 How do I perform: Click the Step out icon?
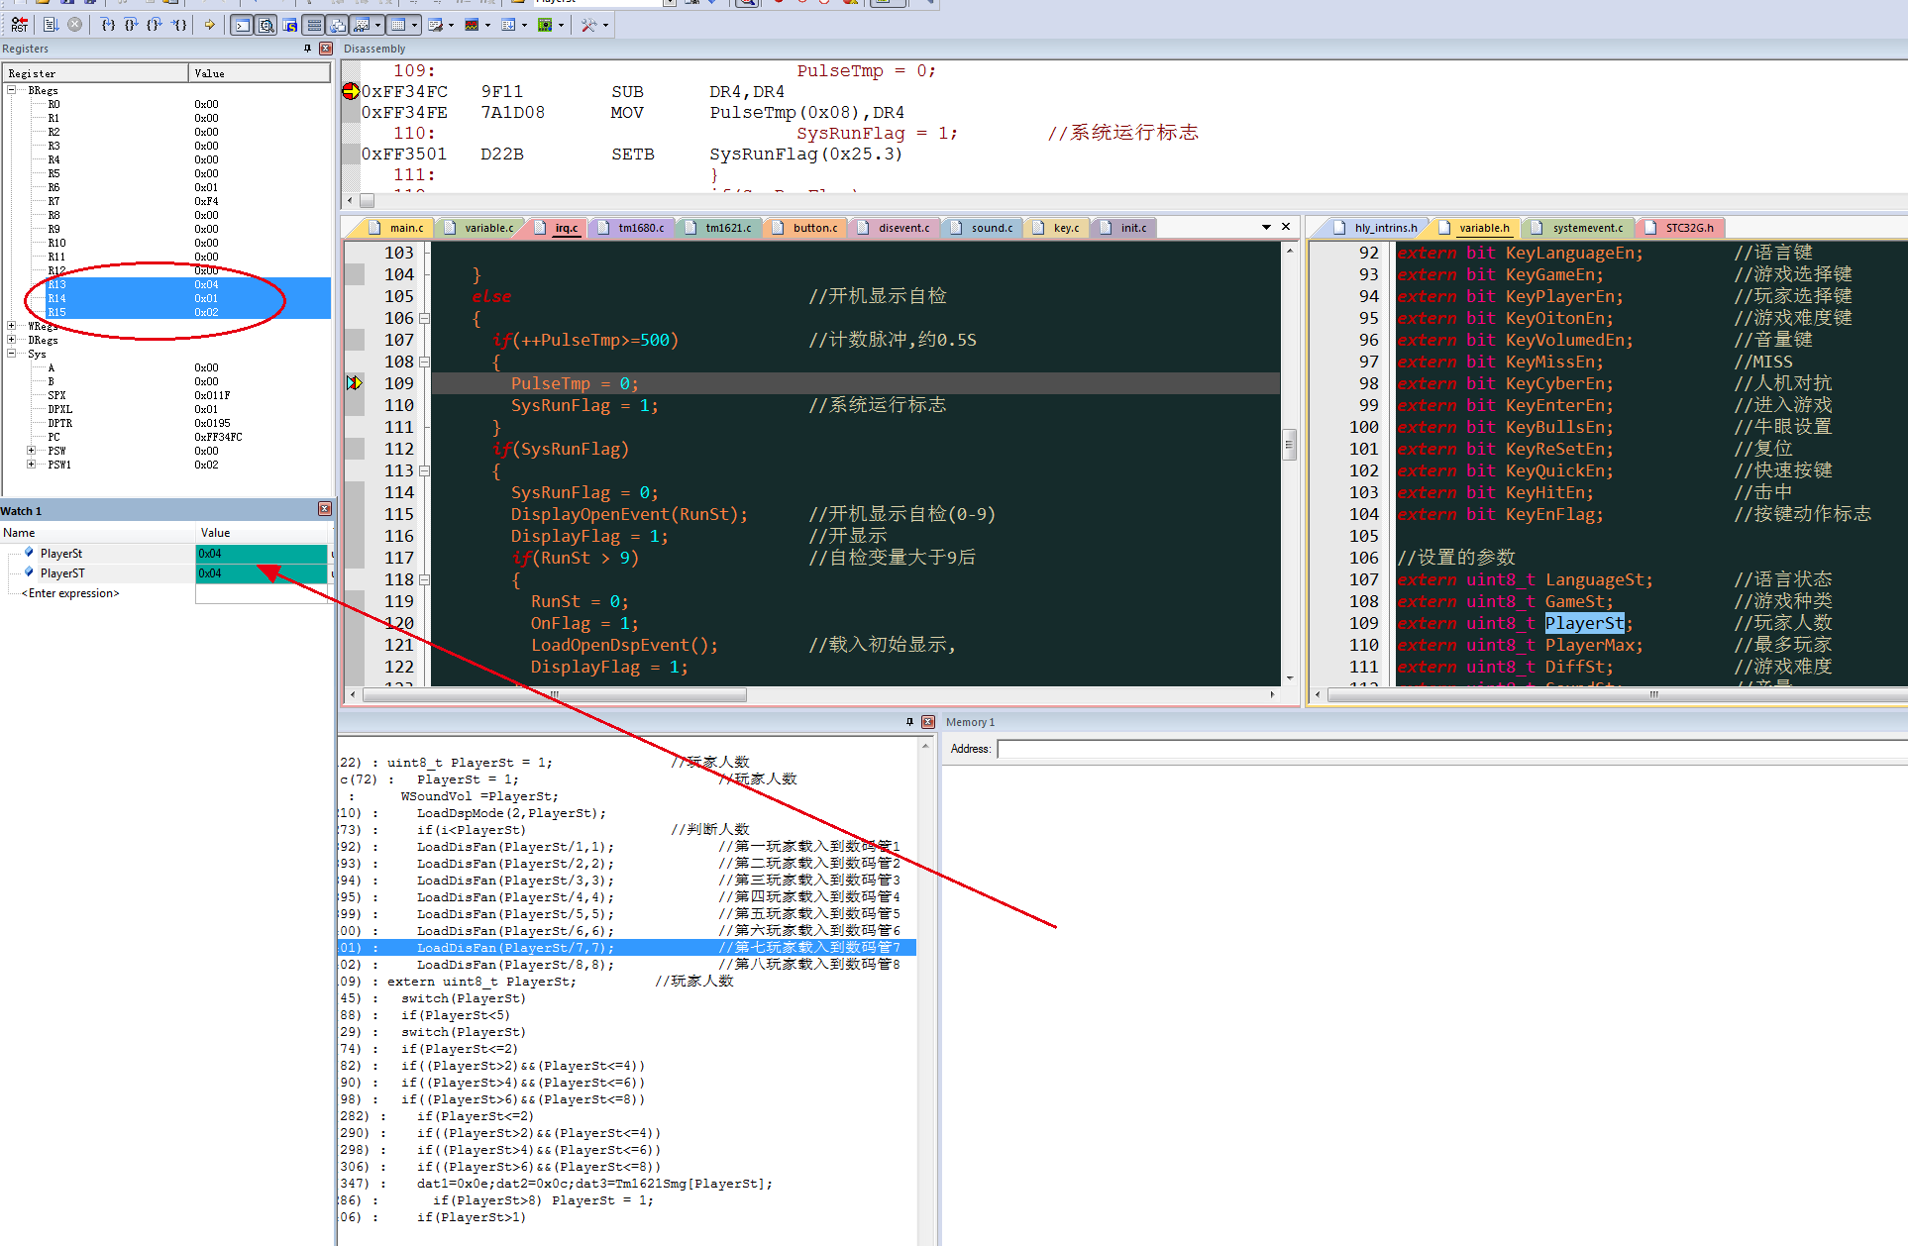coord(155,25)
